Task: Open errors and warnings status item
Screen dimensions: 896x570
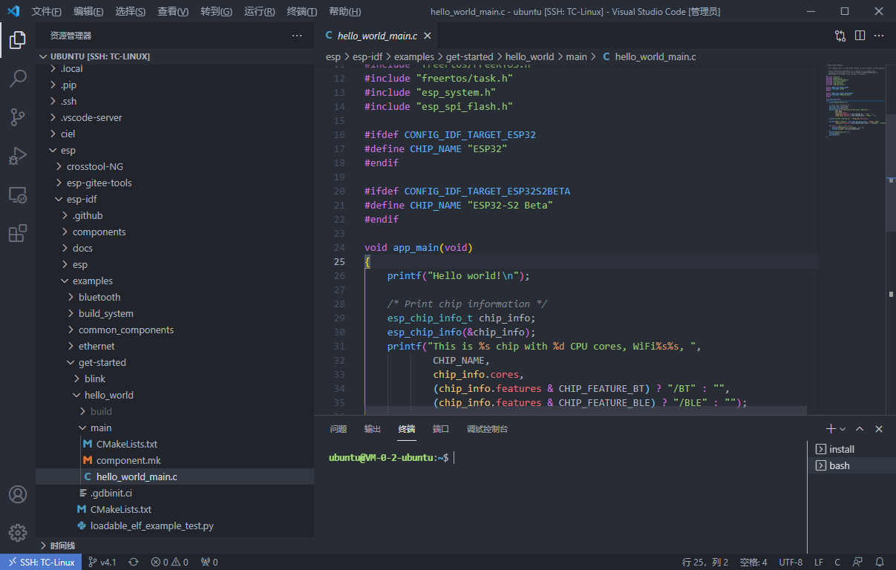Action: 169,562
